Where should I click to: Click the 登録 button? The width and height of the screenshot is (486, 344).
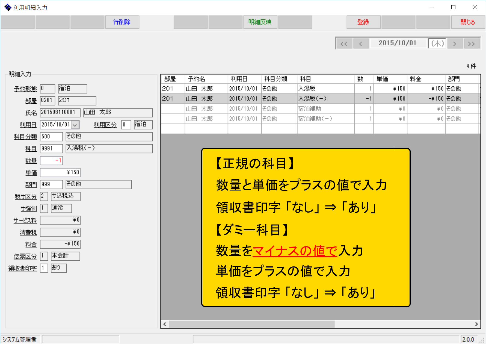363,22
